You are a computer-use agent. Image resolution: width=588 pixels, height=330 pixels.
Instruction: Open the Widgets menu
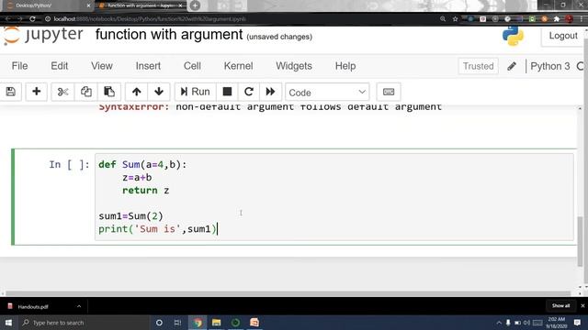coord(294,66)
